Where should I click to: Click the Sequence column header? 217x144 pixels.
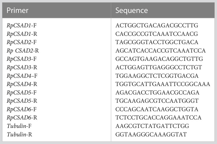132,10
